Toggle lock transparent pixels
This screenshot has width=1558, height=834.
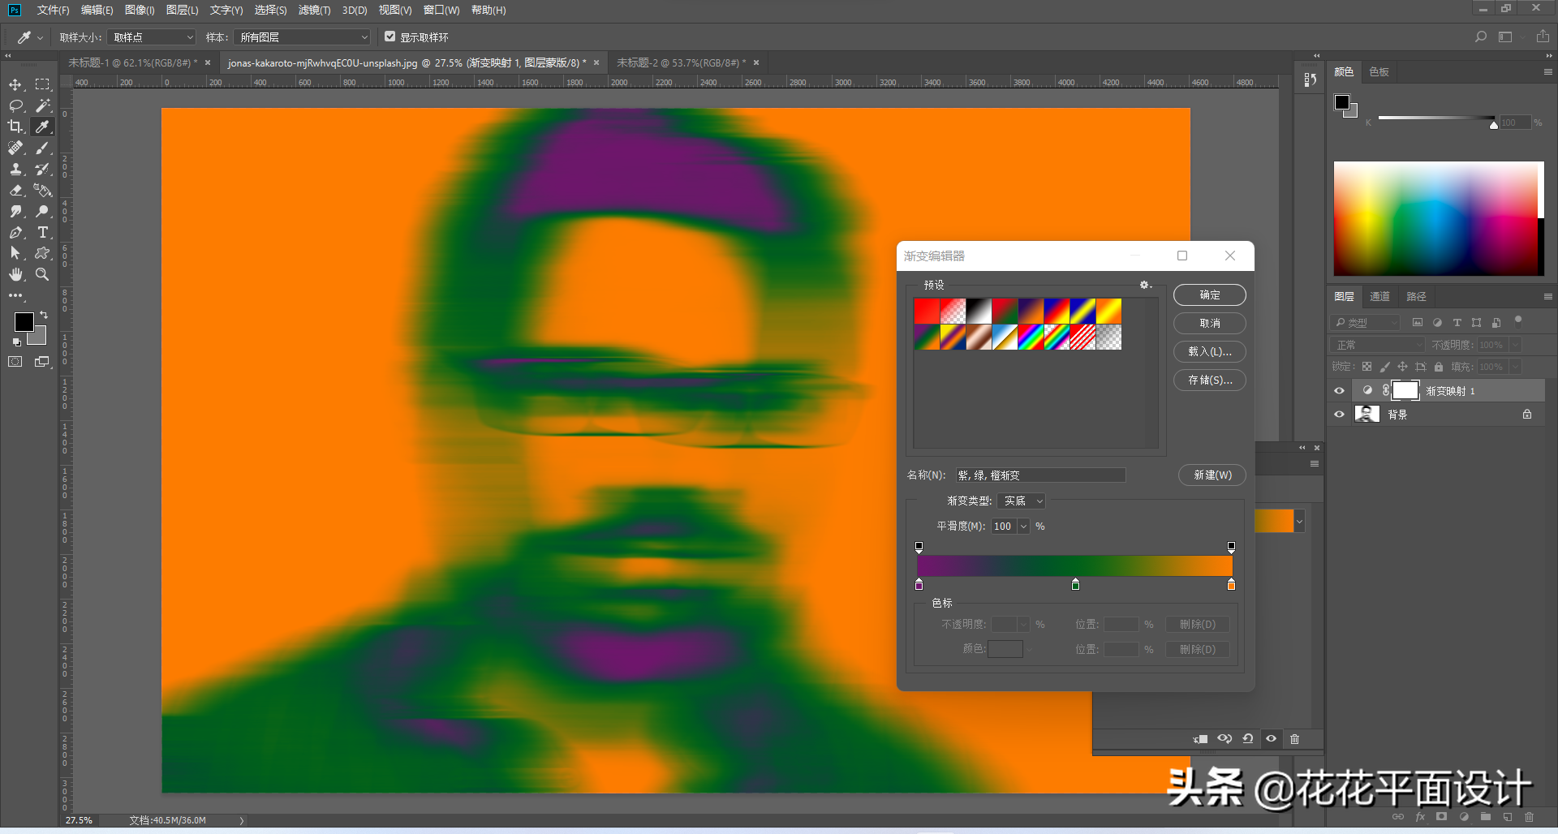coord(1367,367)
